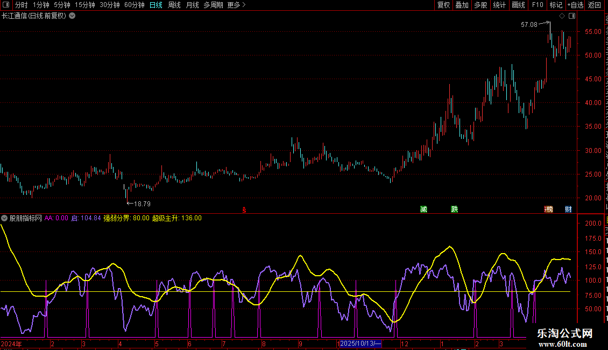Click the 超级主升: 136.00 label

tap(177, 218)
